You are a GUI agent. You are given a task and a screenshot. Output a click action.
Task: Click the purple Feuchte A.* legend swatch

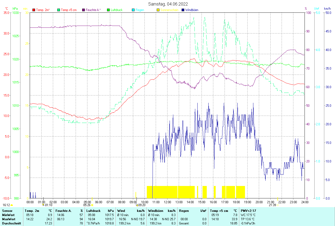83,10
